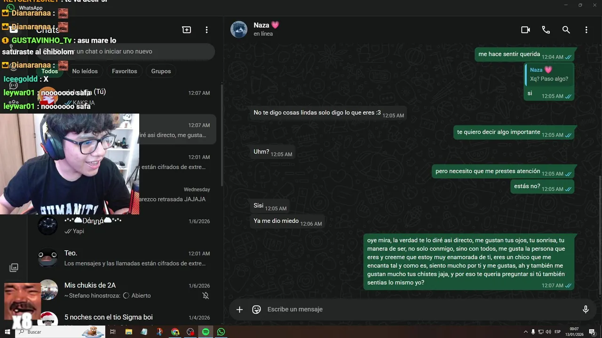The image size is (602, 338).
Task: Click the quoted 'Xq? Paso algo?' reply
Action: (549, 74)
